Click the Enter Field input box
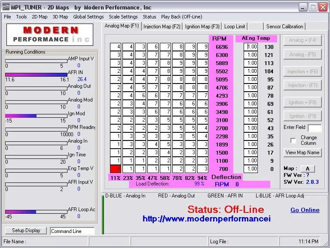This screenshot has height=248, width=330. (315, 128)
